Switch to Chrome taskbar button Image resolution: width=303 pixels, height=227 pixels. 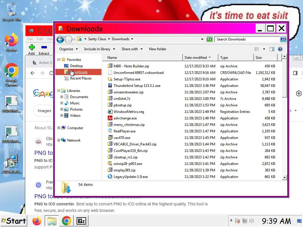coord(66,221)
